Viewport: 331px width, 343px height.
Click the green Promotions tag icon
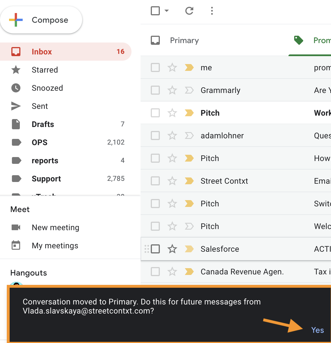point(299,40)
